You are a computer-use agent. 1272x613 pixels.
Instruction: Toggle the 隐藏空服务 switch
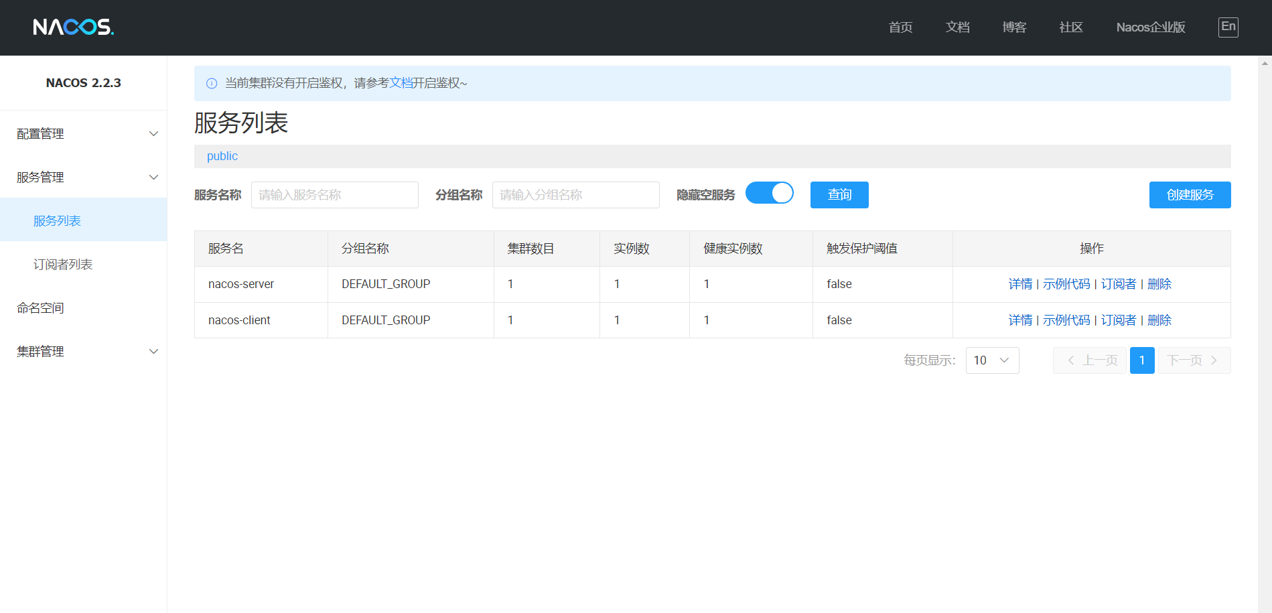[x=770, y=194]
